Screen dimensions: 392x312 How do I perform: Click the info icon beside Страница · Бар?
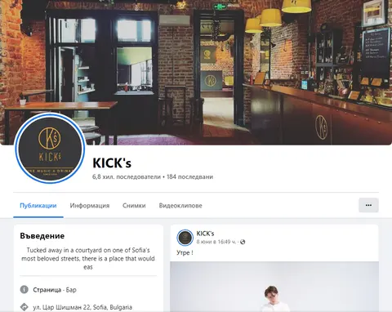tap(24, 289)
